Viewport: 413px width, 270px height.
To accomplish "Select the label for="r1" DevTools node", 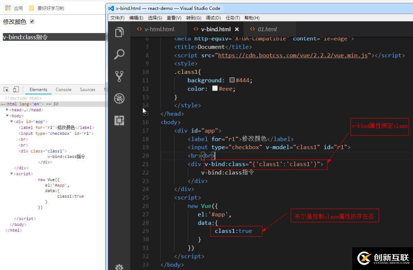I will click(56, 127).
